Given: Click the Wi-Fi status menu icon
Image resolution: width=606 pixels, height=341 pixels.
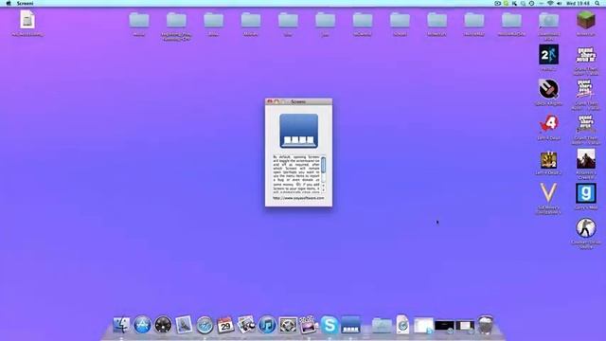Looking at the screenshot, I should pyautogui.click(x=550, y=3).
